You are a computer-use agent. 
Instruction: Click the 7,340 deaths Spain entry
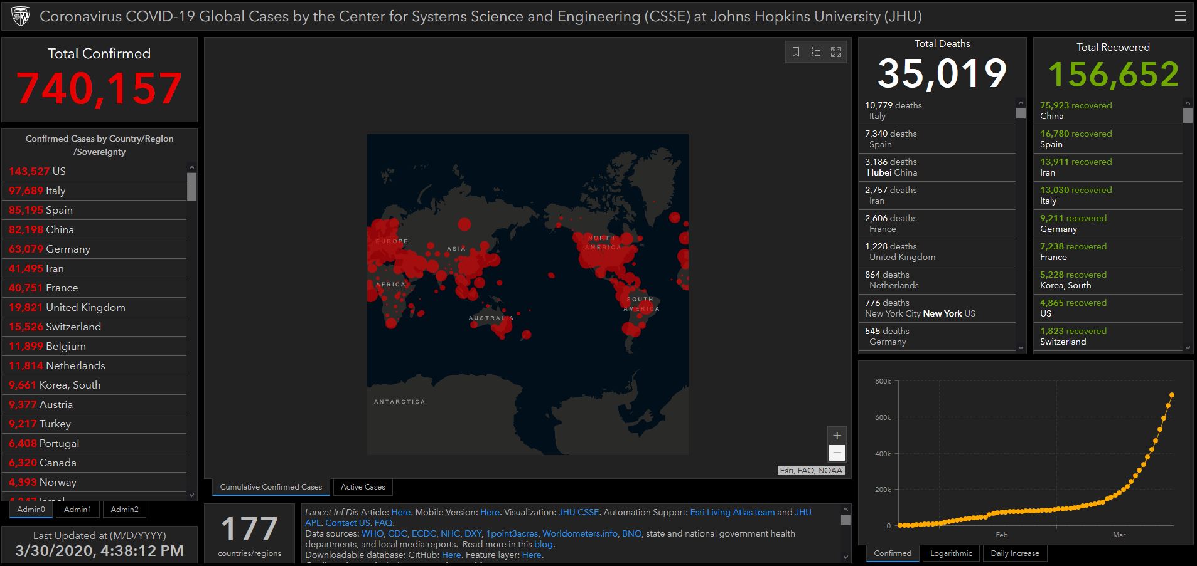coord(937,139)
